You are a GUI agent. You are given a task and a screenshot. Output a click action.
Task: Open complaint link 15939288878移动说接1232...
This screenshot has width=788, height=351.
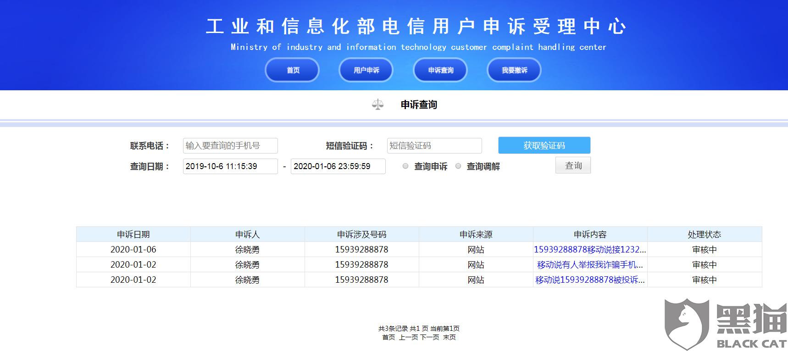coord(590,250)
